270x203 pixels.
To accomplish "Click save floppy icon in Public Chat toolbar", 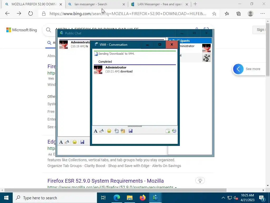I will (x=82, y=142).
